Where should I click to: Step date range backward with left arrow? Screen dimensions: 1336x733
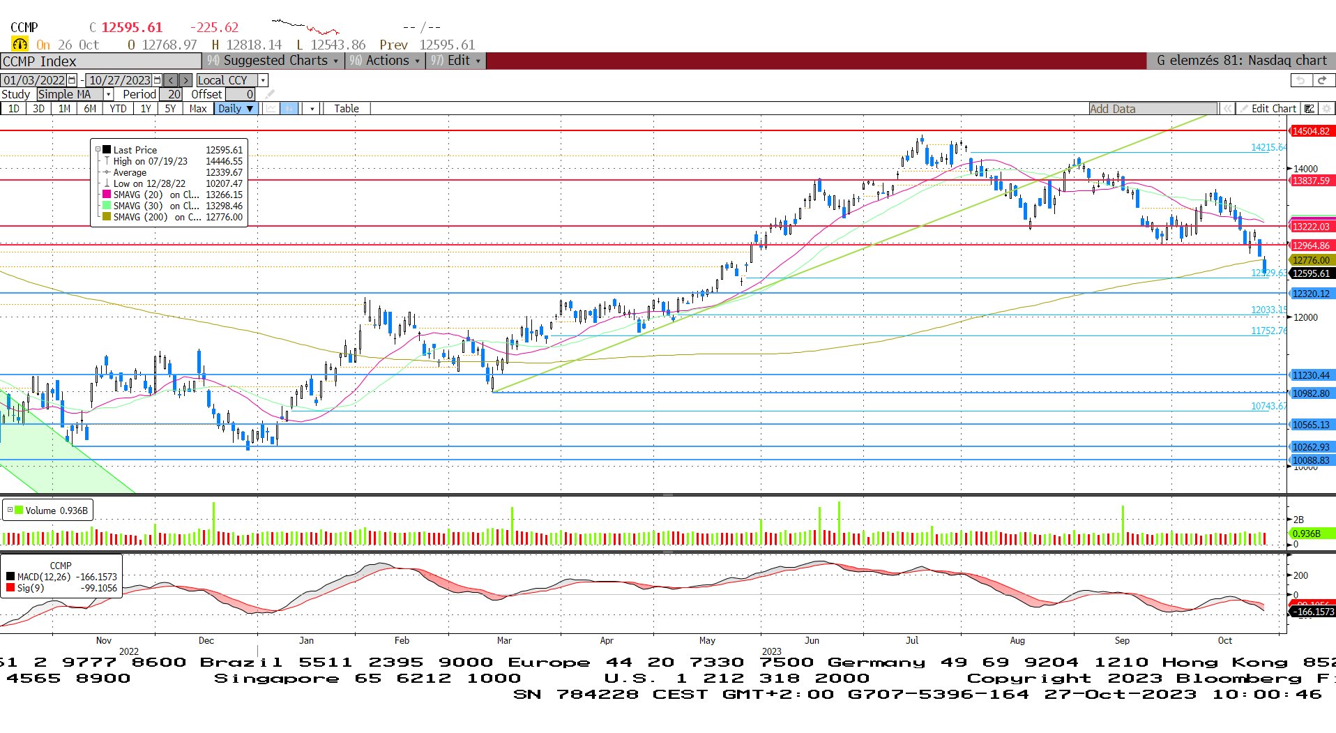171,80
